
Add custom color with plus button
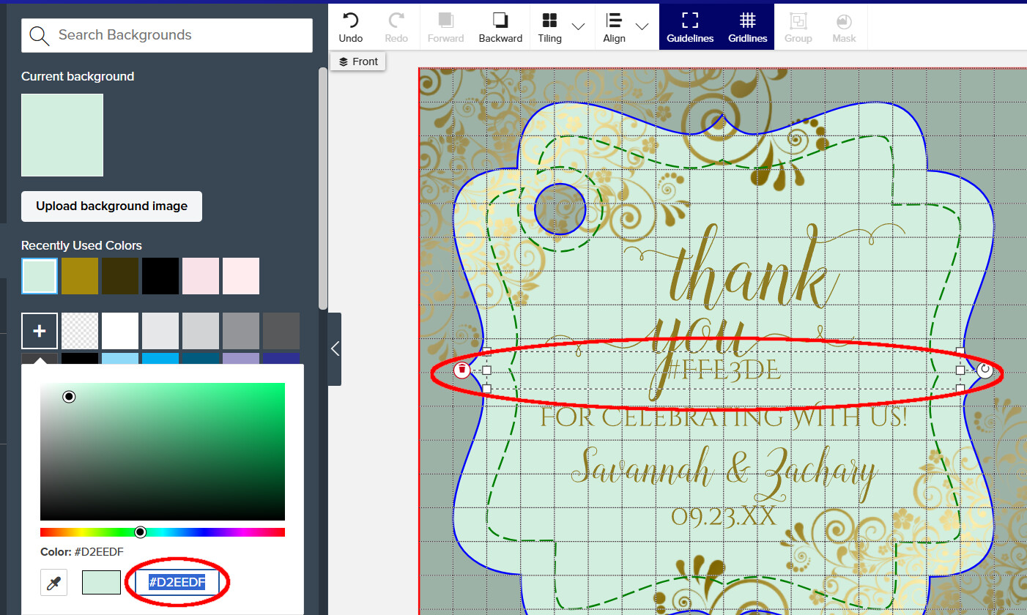[40, 331]
